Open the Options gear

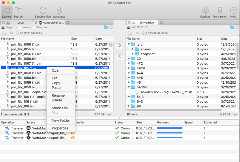coord(205,13)
